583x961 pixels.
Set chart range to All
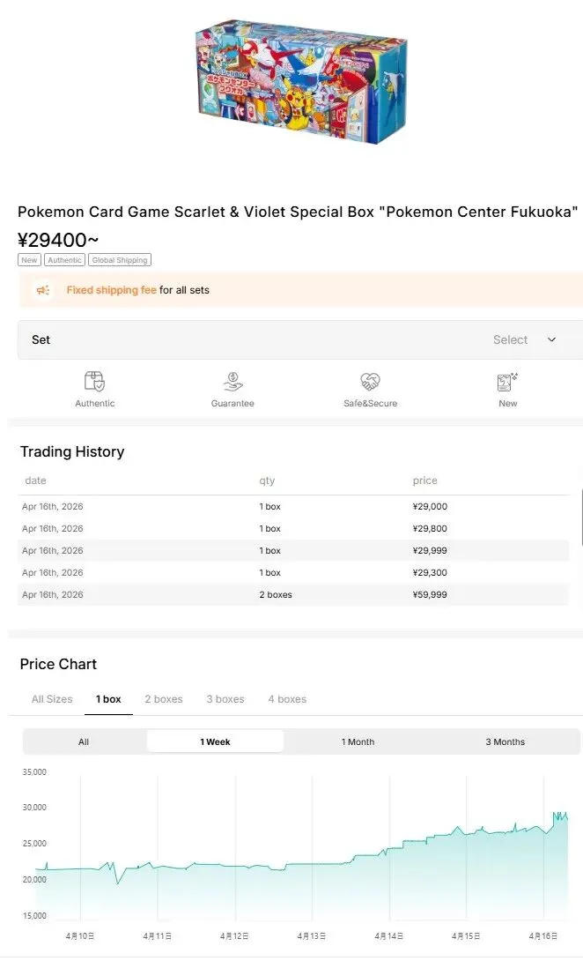coord(84,741)
